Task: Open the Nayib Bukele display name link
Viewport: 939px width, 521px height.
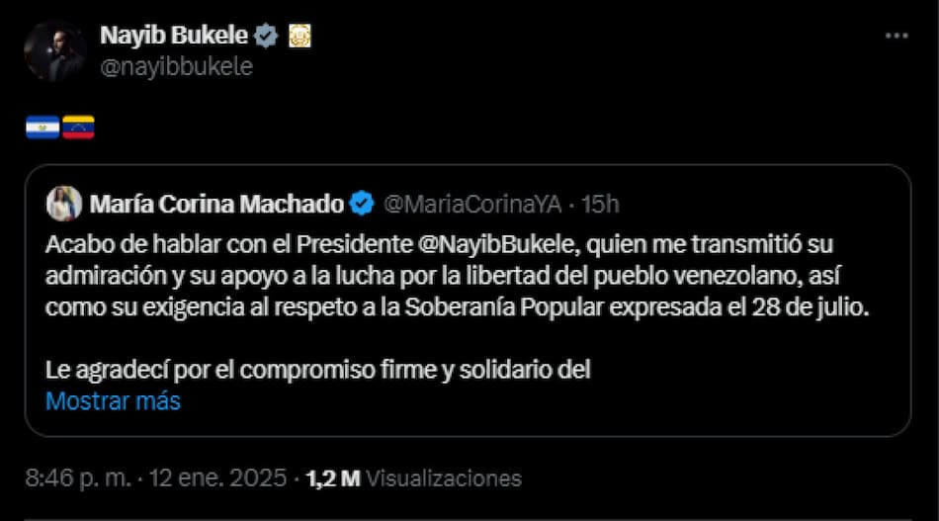Action: [173, 36]
